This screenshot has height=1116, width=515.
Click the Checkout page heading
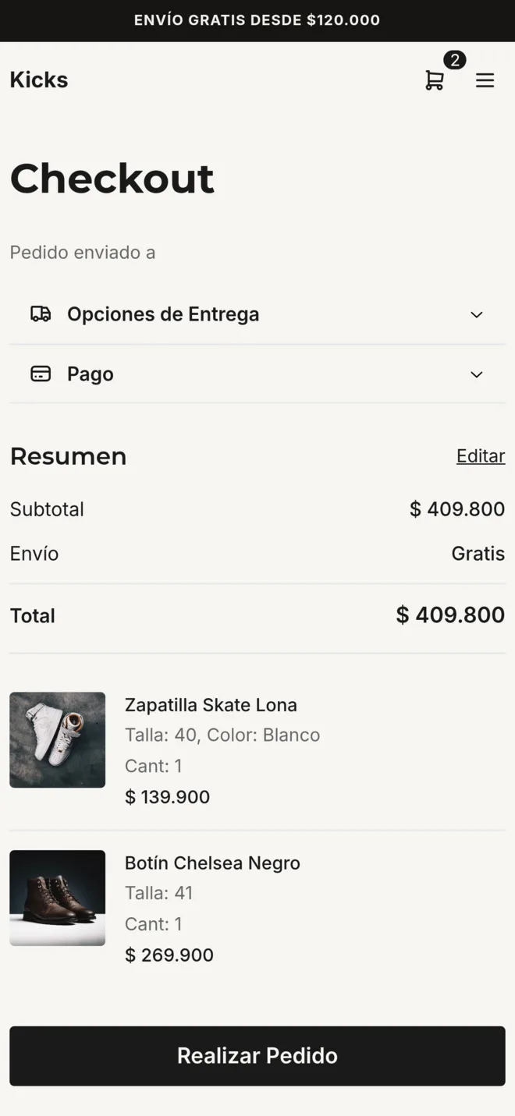(x=112, y=179)
